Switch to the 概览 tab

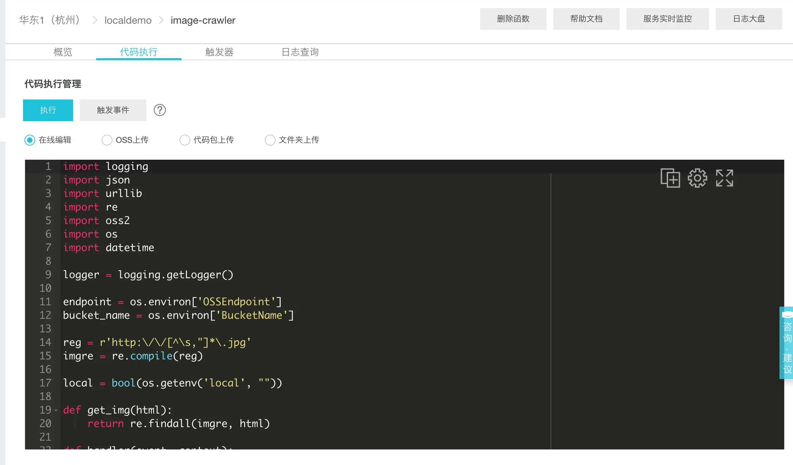(x=63, y=52)
